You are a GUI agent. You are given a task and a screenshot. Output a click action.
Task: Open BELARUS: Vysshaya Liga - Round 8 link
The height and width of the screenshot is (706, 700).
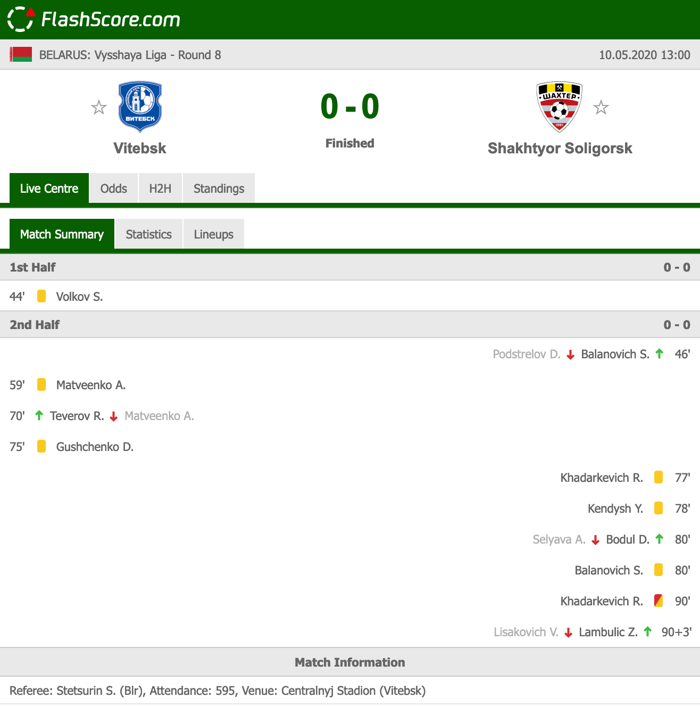coord(130,55)
